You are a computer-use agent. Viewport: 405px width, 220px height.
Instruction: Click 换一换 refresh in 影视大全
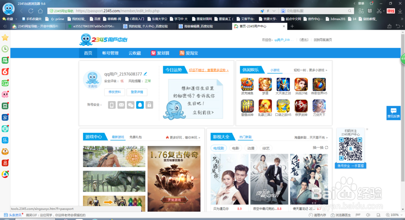(x=320, y=147)
